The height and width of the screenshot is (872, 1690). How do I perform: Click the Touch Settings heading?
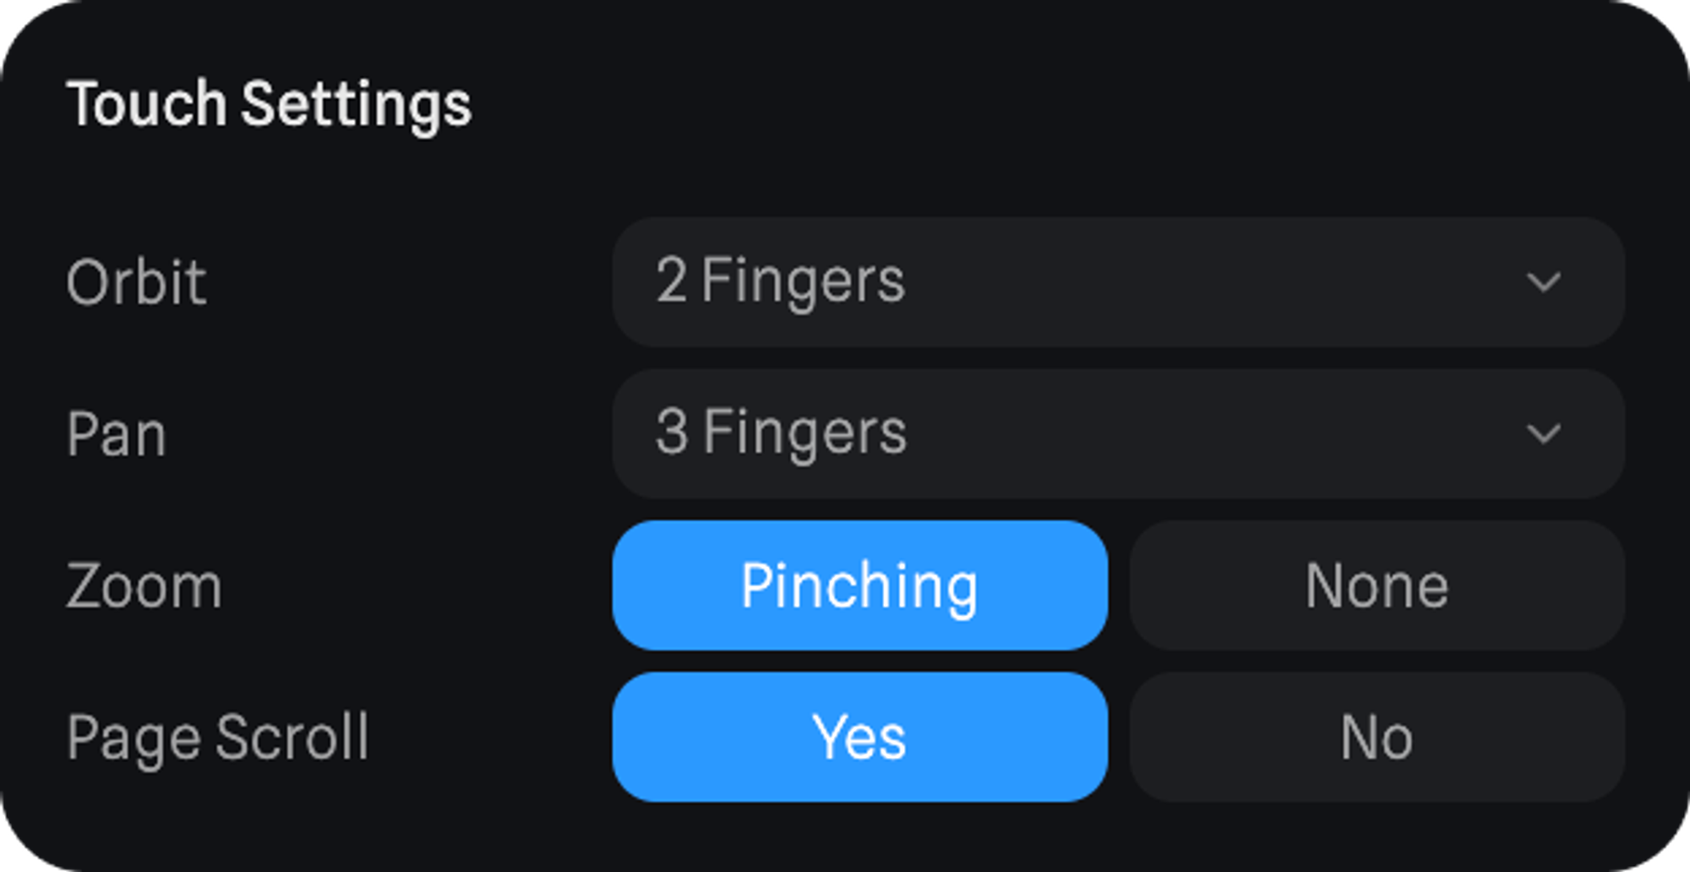[x=269, y=104]
